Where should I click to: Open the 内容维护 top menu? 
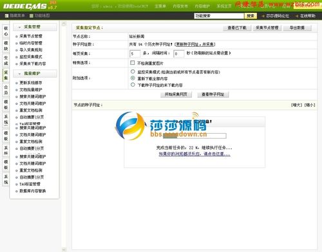(x=202, y=6)
